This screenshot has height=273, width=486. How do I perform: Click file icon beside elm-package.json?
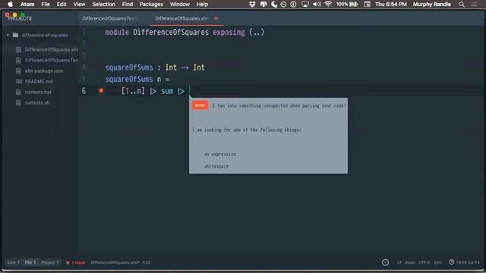18,71
